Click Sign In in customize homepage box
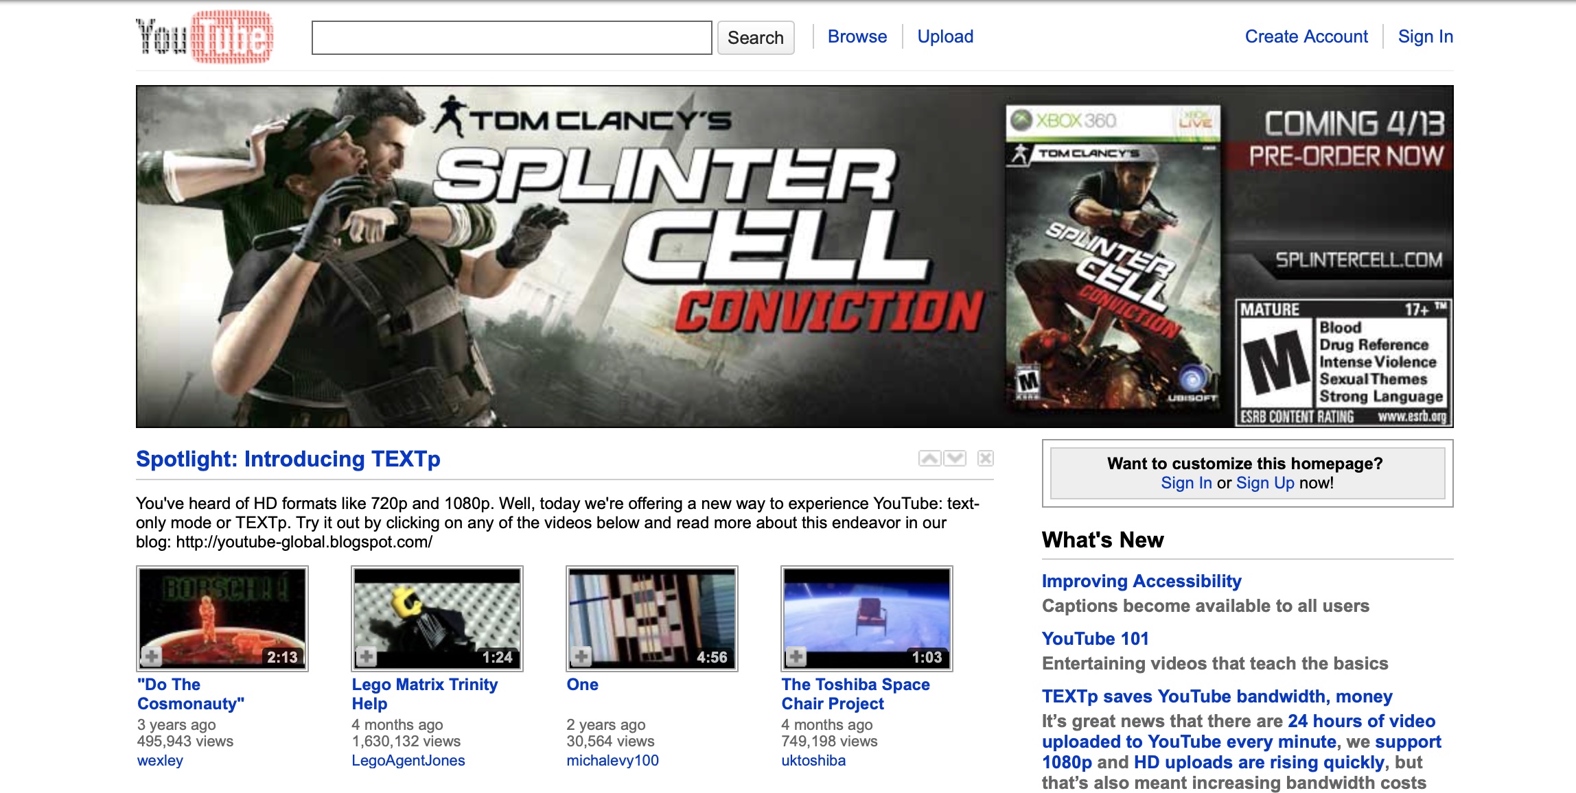 click(x=1186, y=483)
